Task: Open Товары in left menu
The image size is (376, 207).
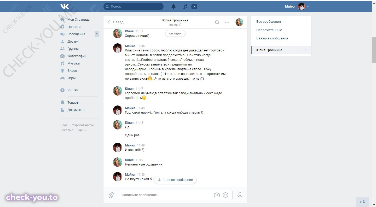Action: (x=73, y=103)
